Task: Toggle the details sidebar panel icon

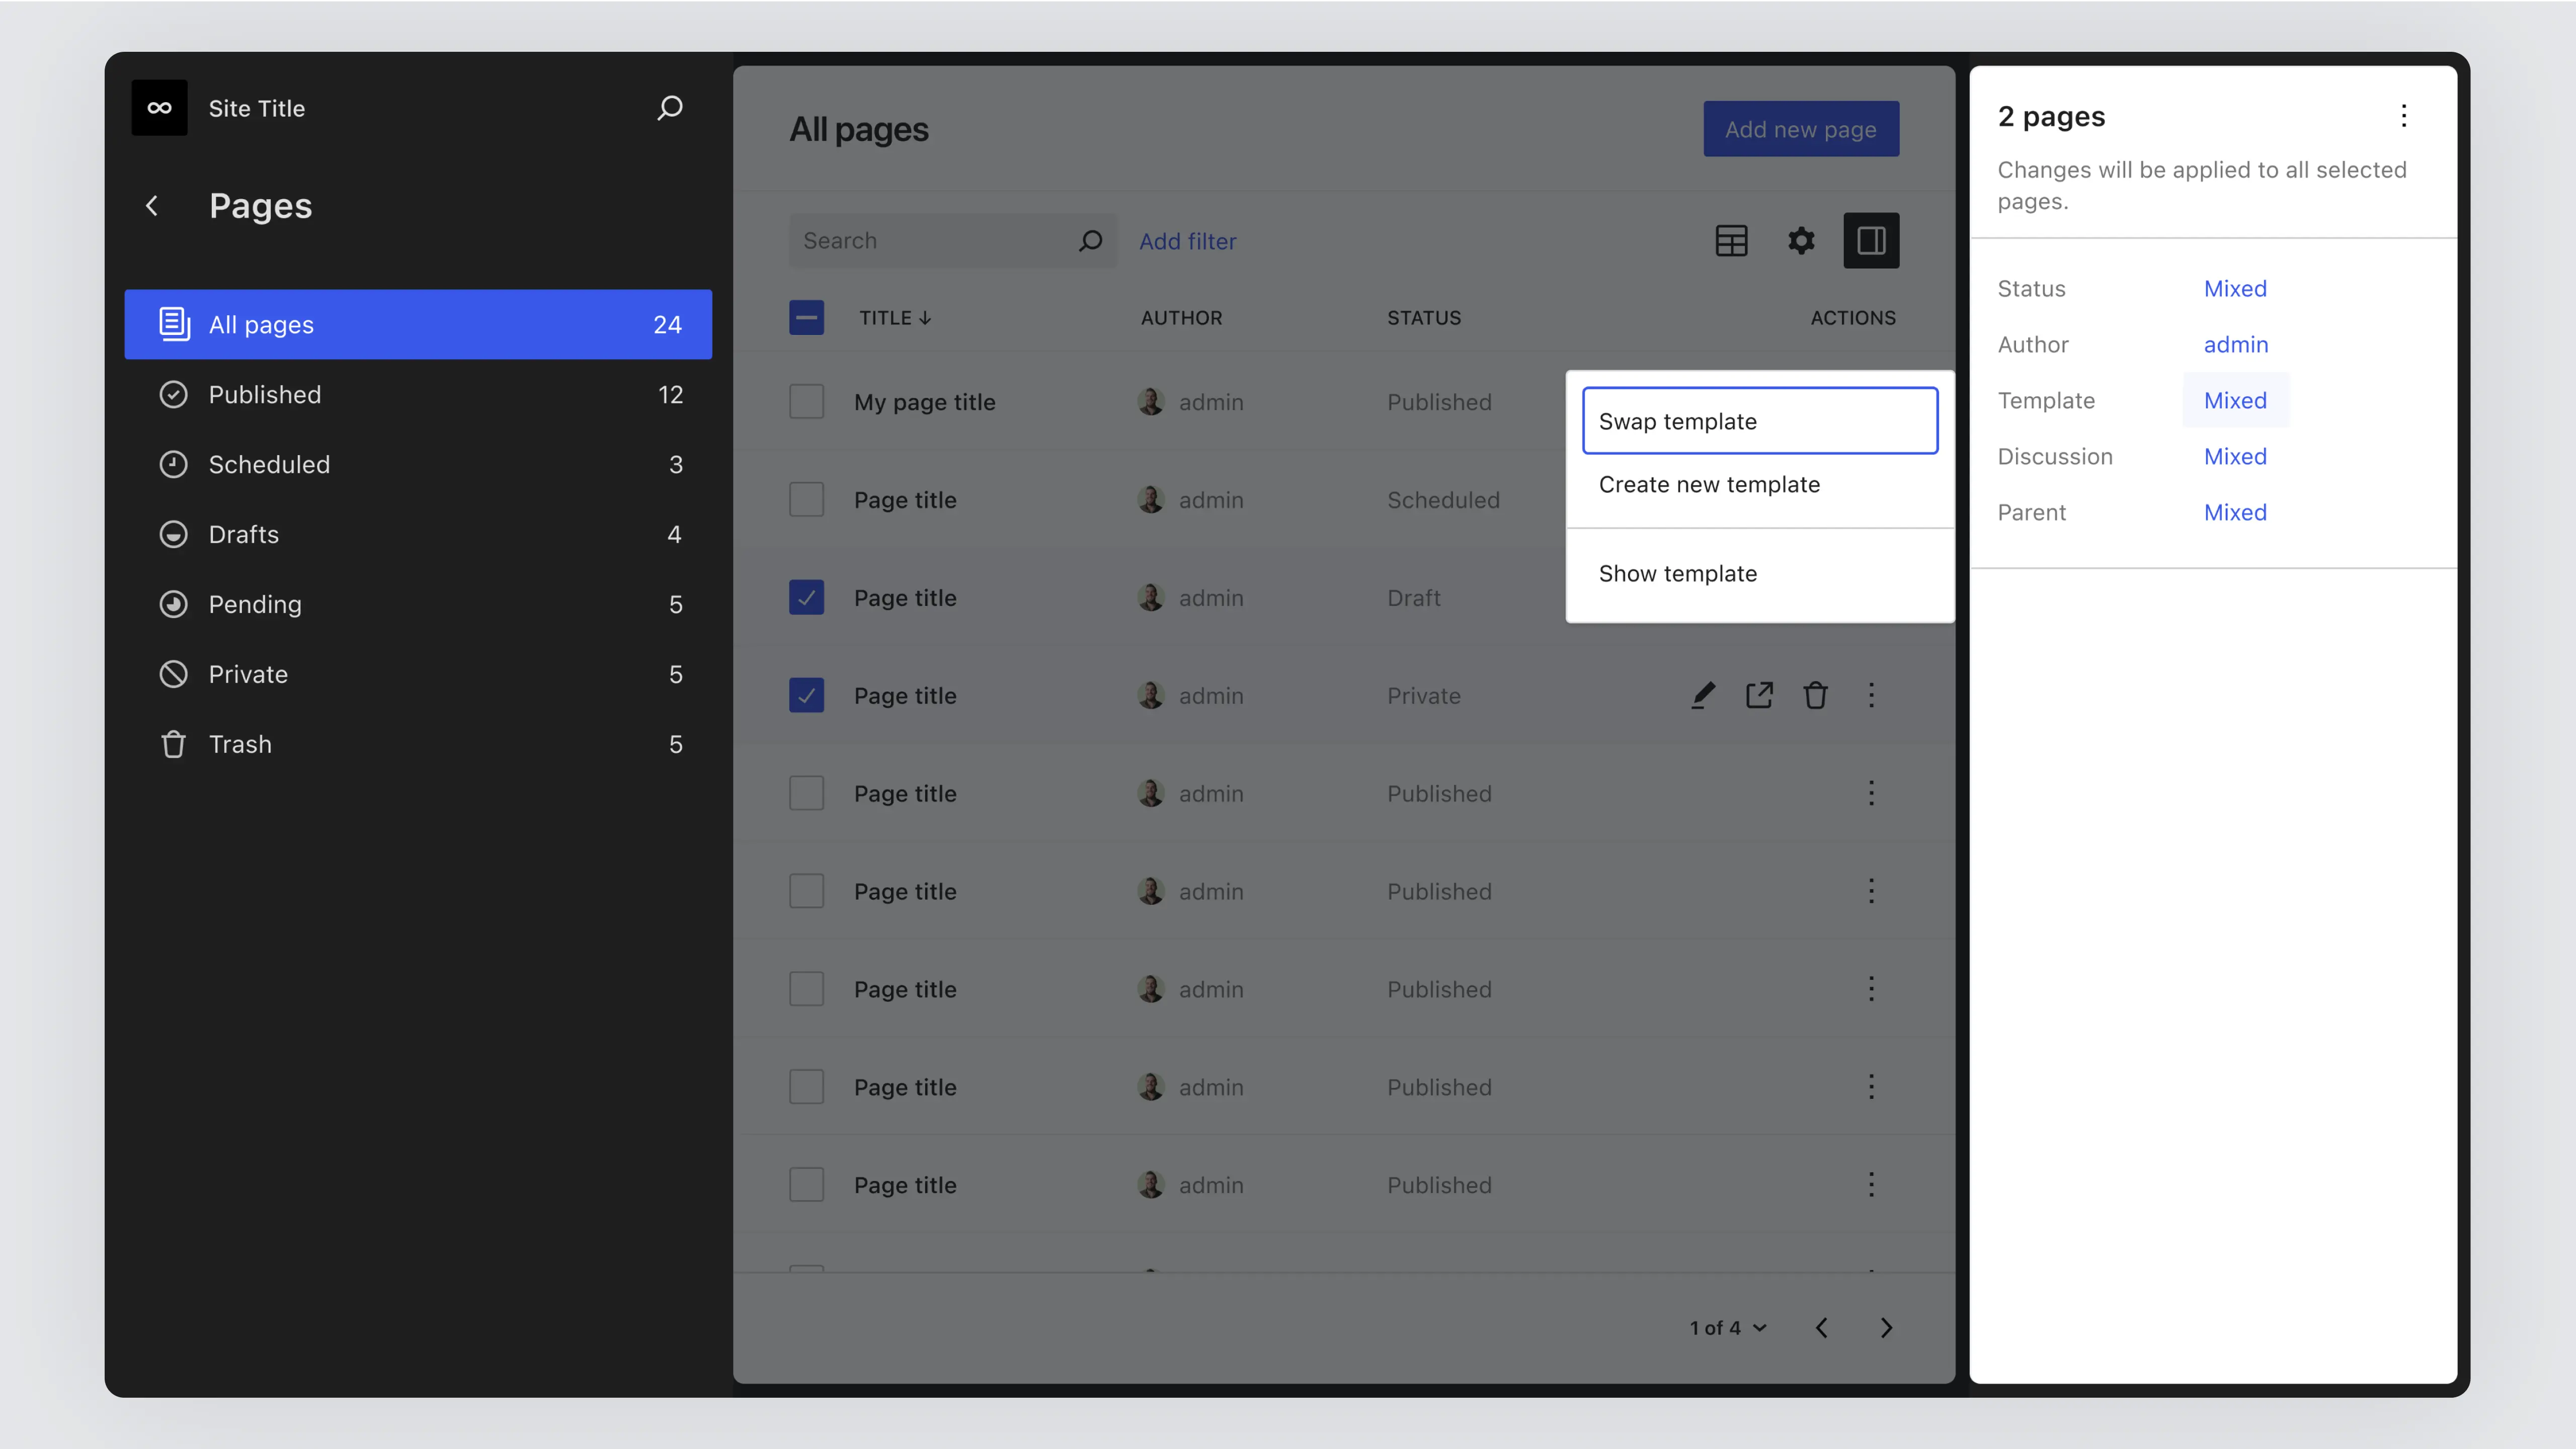Action: (1870, 241)
